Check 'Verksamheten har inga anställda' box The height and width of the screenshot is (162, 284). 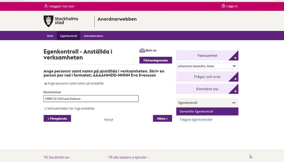(46, 109)
